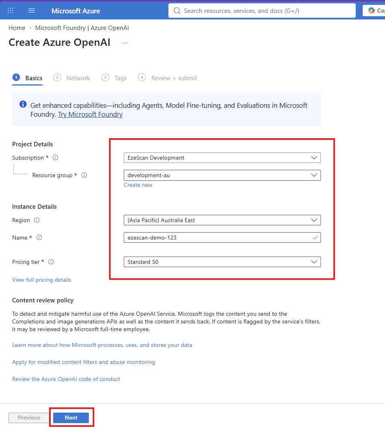
Task: Open Learn more about Microsoft data processing link
Action: [102, 345]
